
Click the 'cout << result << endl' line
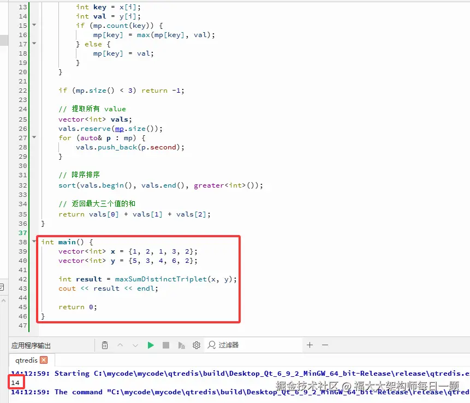coord(108,288)
